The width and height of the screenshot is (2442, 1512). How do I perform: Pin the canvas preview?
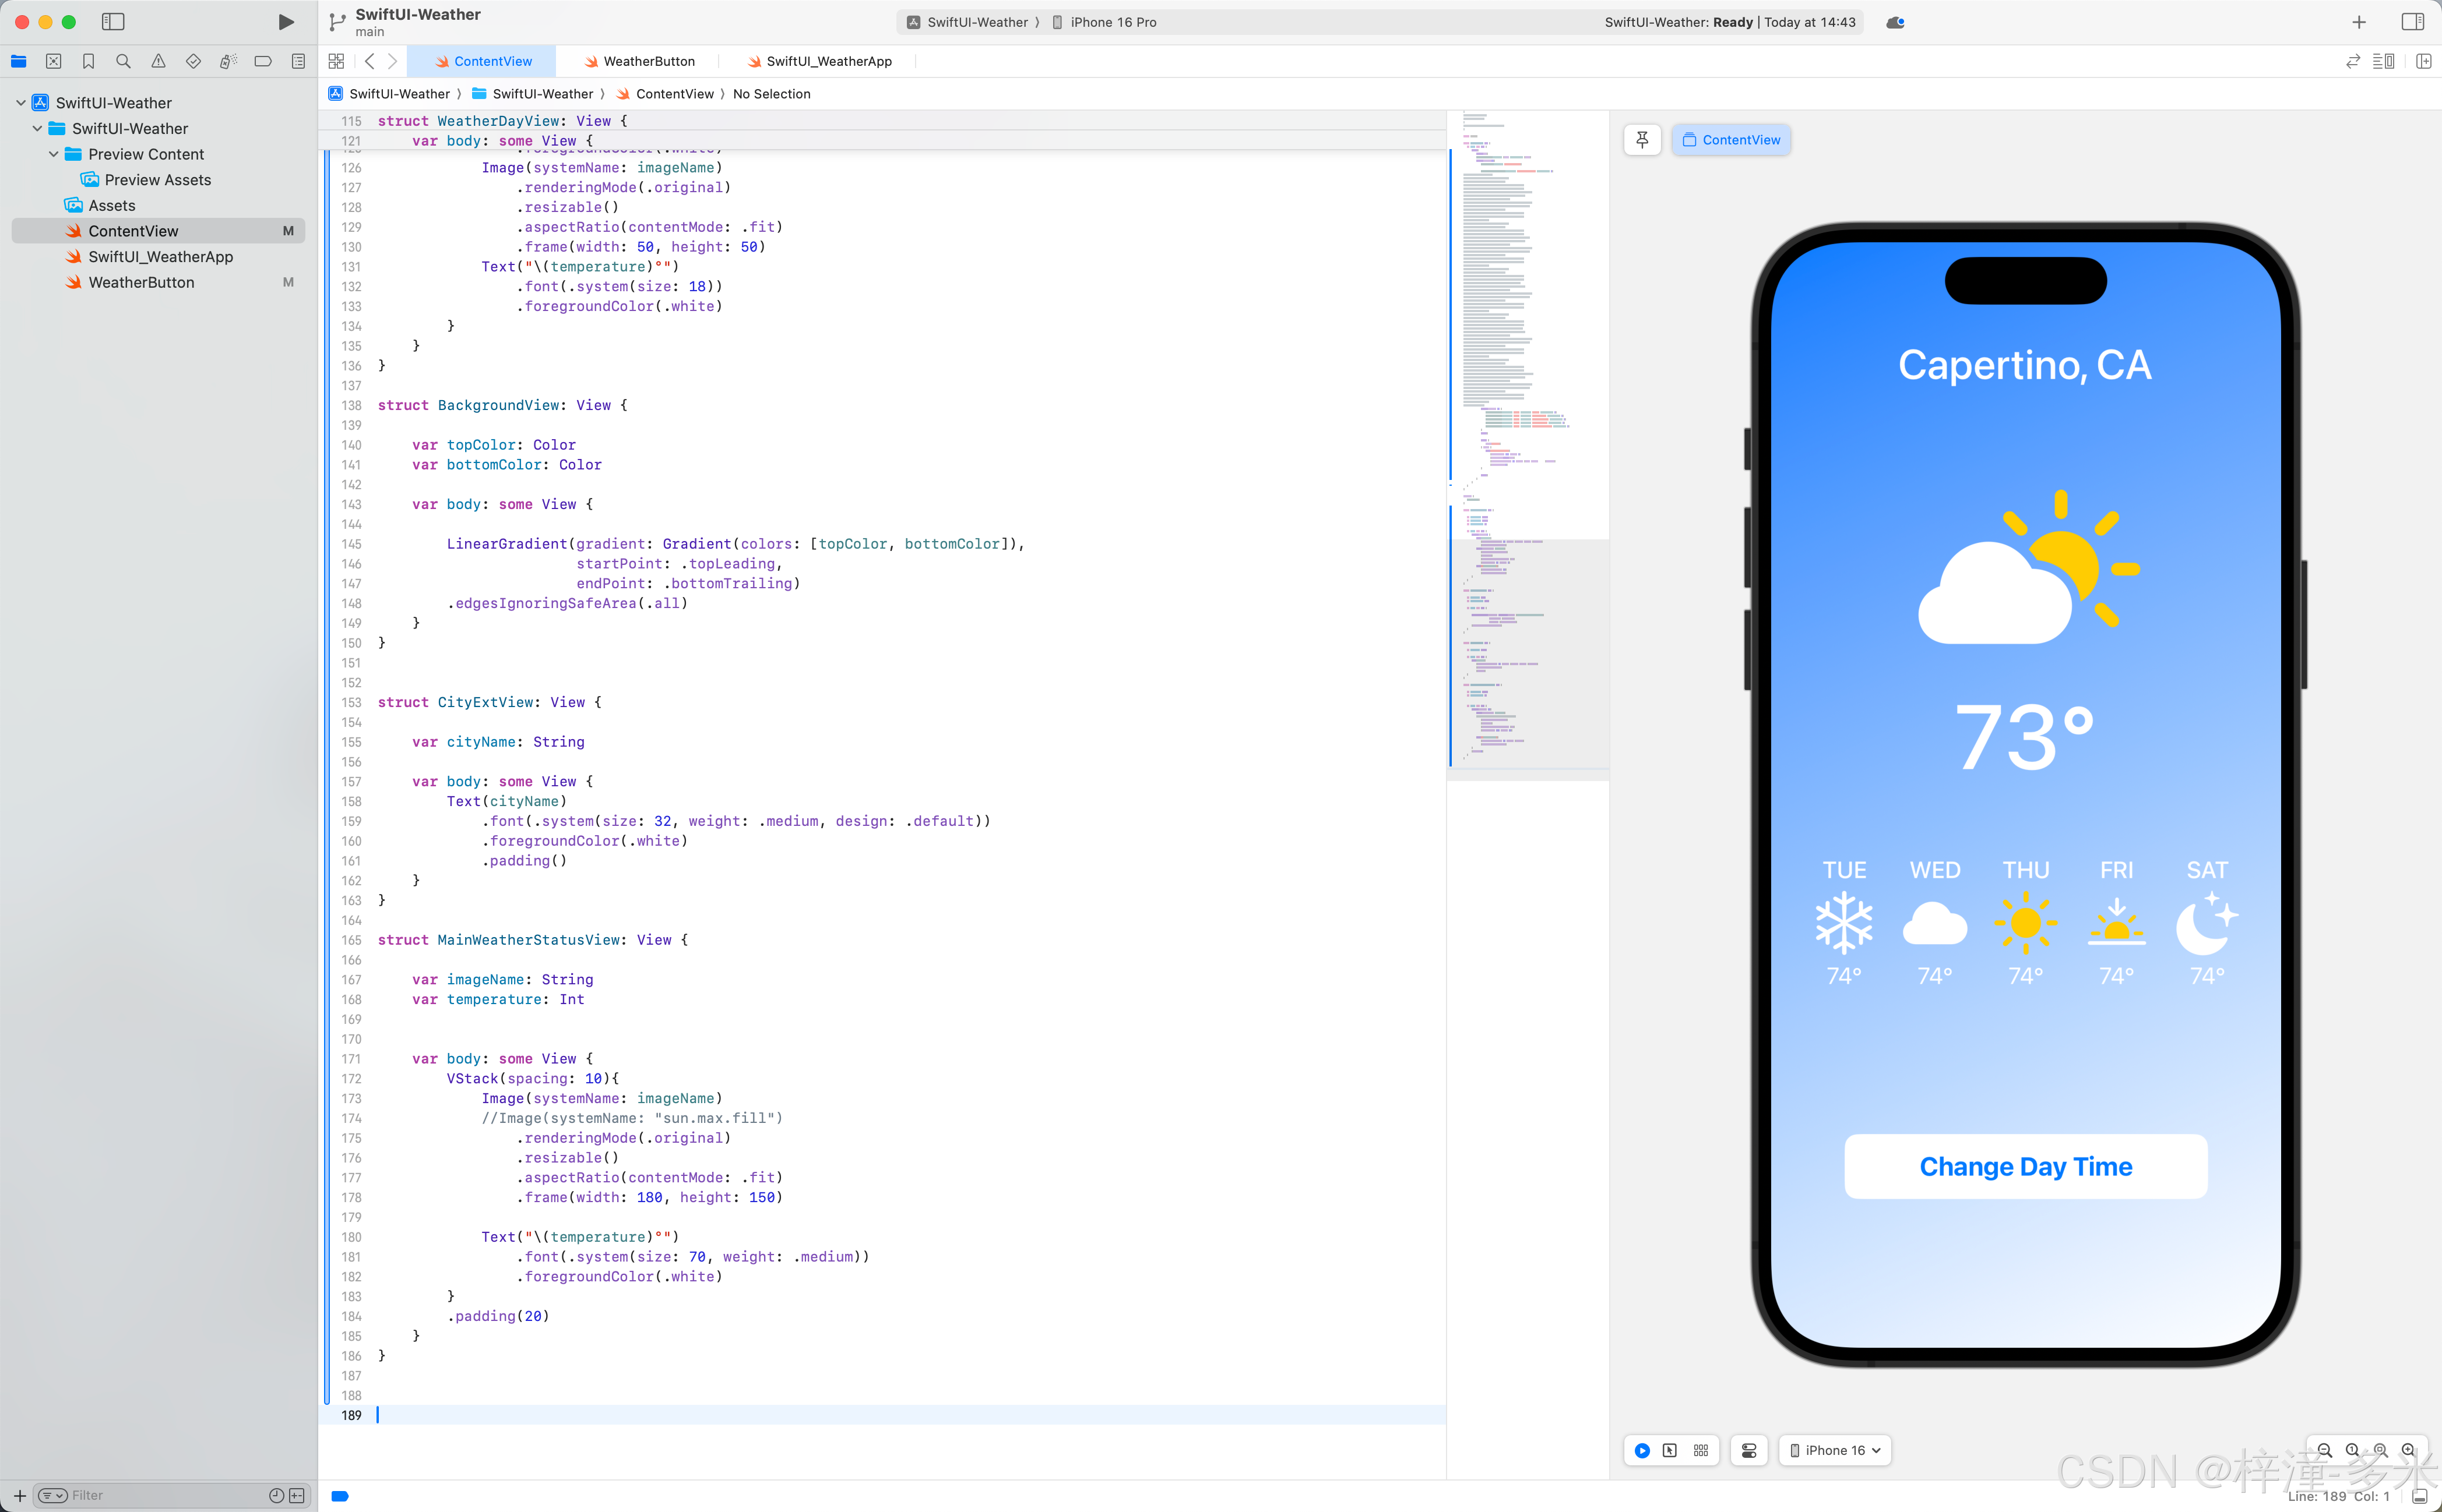[x=1642, y=140]
